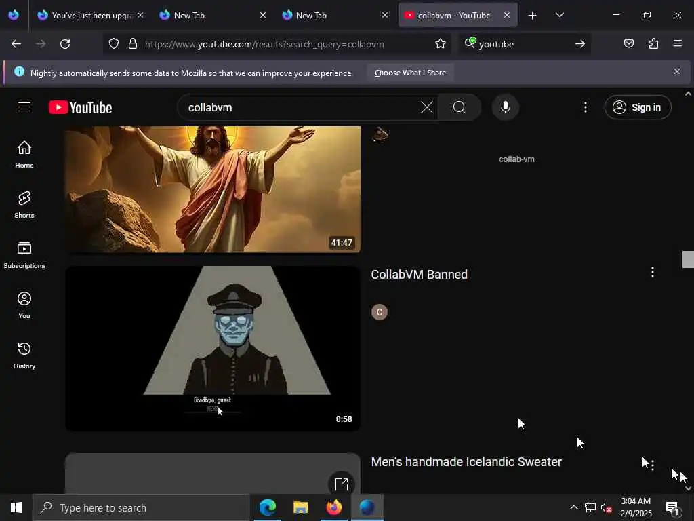Open external link icon on sweater thumbnail
Viewport: 694px width, 521px height.
(342, 484)
